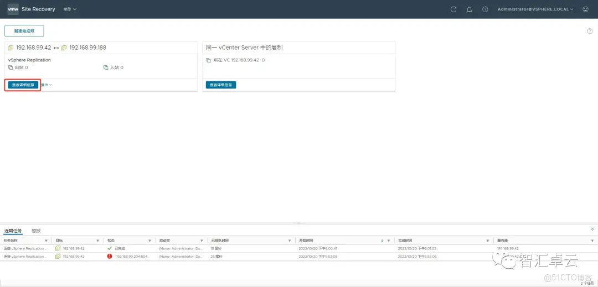Open the Administrator@VSPHERE.LOCAL user menu
The image size is (598, 287).
[x=535, y=9]
